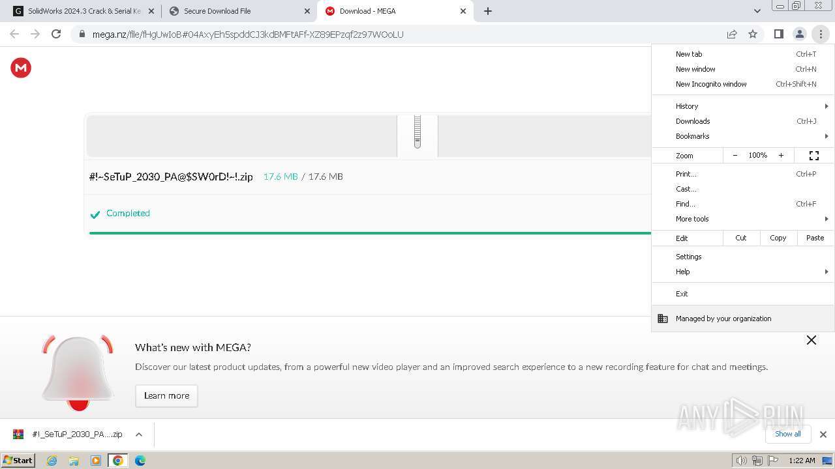The width and height of the screenshot is (835, 469).
Task: Close the Secure Download File tab
Action: tap(307, 11)
